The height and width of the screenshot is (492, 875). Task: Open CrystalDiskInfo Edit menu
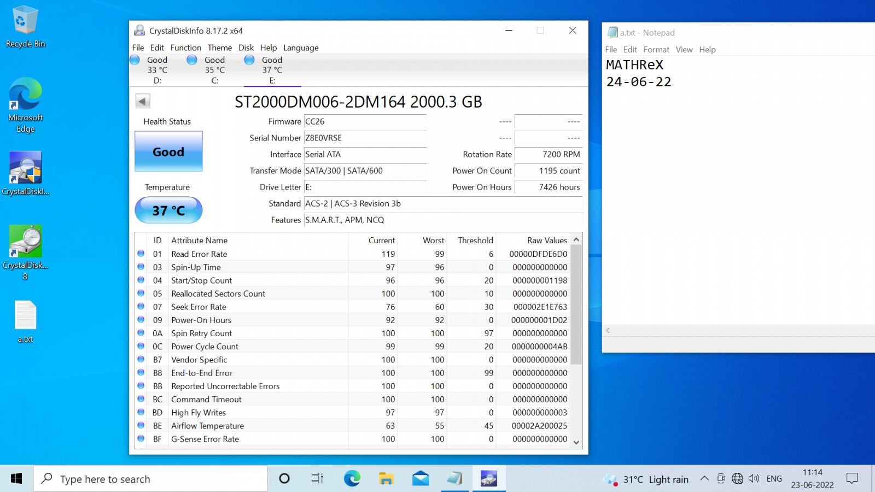pos(157,48)
